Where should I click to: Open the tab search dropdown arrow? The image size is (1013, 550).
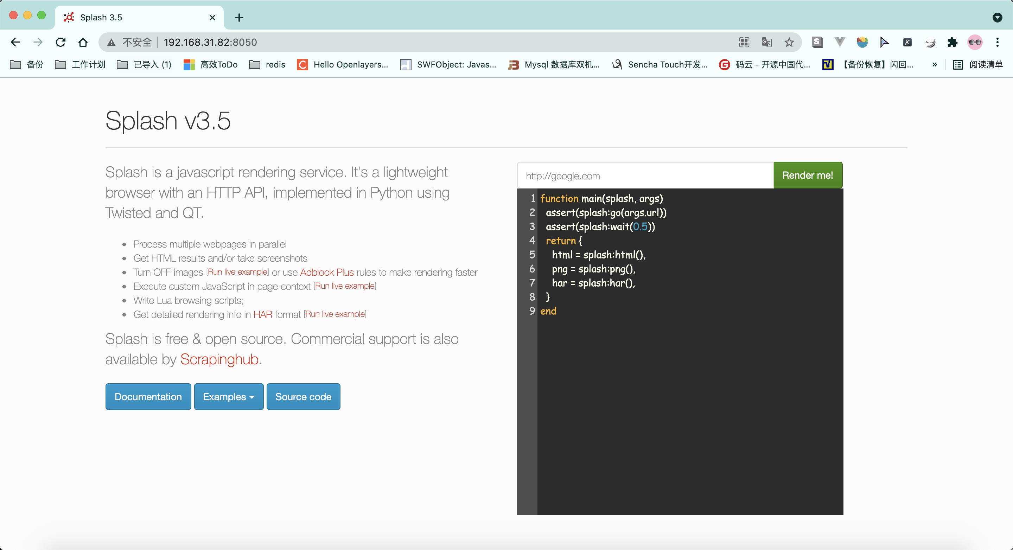pyautogui.click(x=997, y=17)
